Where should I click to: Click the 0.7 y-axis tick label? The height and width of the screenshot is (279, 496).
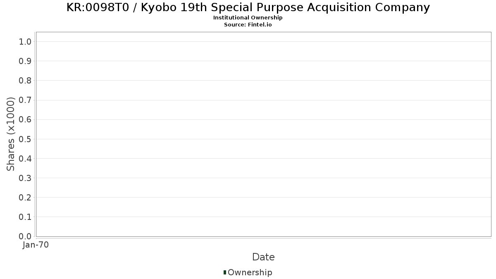[25, 100]
